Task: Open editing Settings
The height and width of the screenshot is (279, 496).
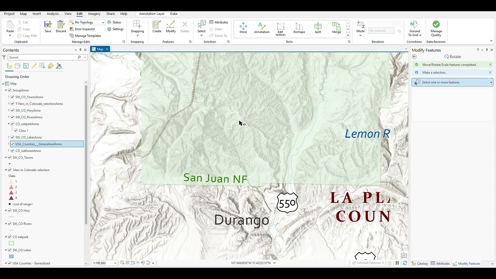Action: point(115,29)
